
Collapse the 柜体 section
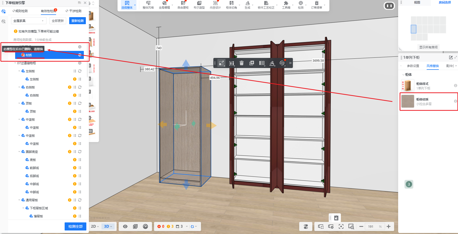pyautogui.click(x=403, y=75)
